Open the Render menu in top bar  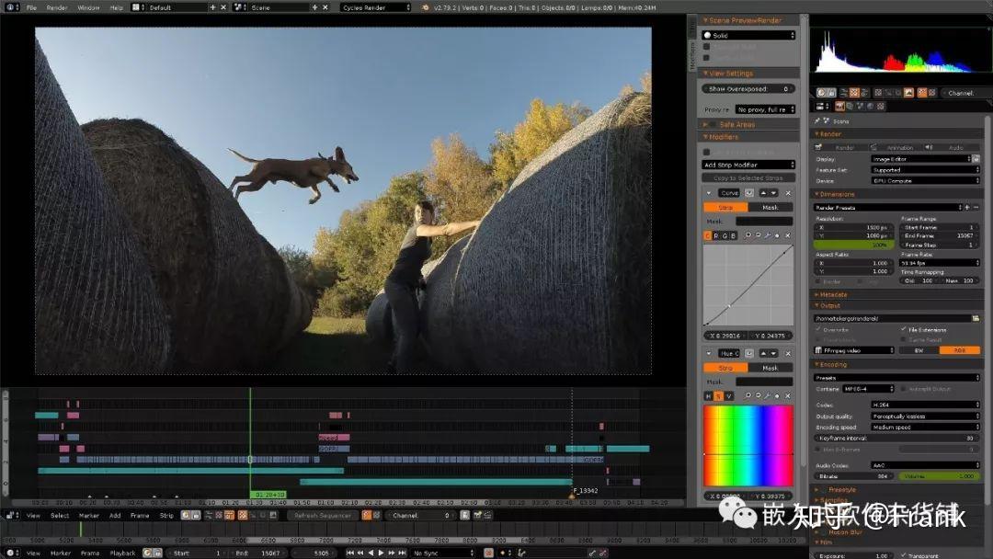coord(57,7)
